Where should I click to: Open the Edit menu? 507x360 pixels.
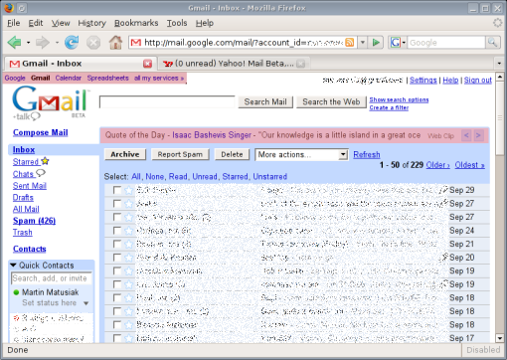coord(36,23)
